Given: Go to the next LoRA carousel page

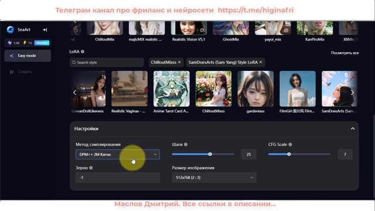Looking at the screenshot, I should [352, 93].
